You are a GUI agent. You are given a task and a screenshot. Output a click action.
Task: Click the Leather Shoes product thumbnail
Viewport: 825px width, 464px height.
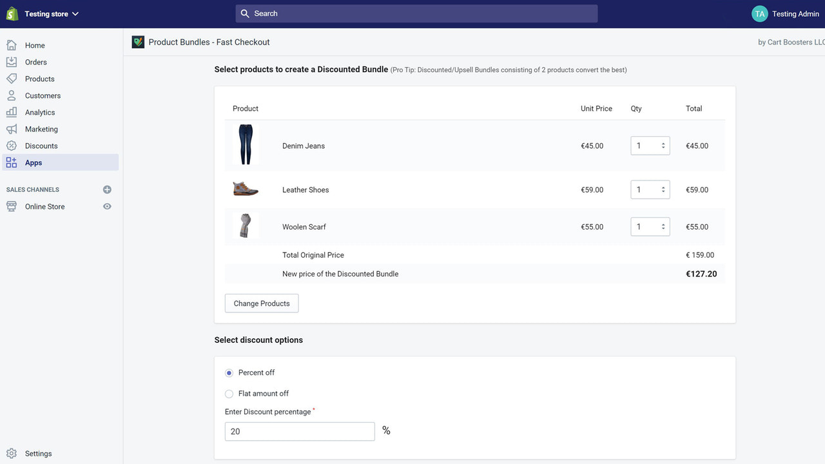(x=246, y=189)
